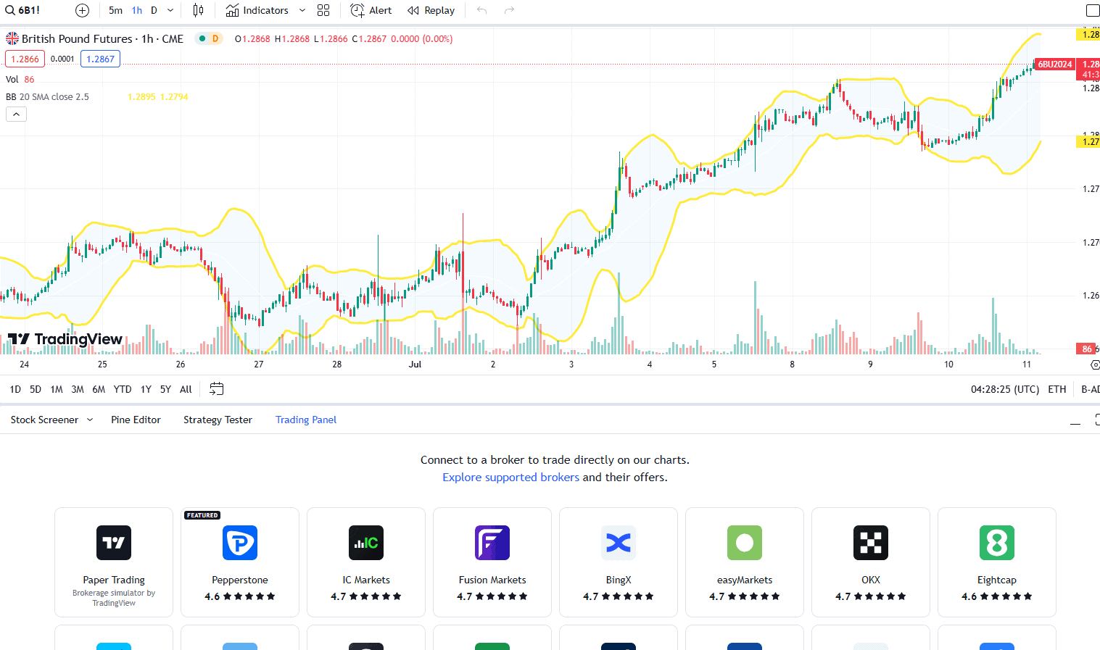This screenshot has width=1100, height=650.
Task: Select the 1Y time range button
Action: pyautogui.click(x=145, y=389)
